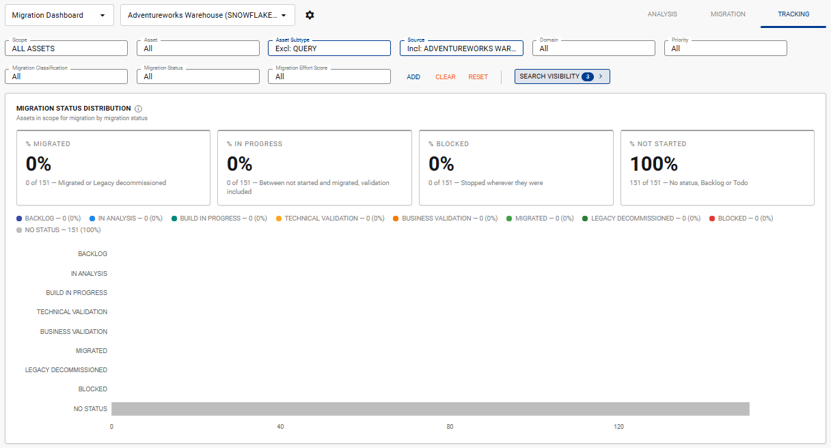Click the No Status gray legend dot
Screen dimensions: 831x448
point(20,230)
